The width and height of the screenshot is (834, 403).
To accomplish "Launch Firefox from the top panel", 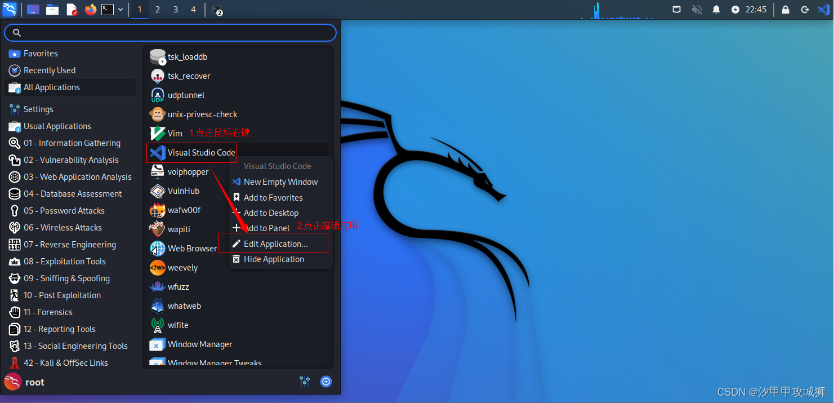I will (x=91, y=10).
